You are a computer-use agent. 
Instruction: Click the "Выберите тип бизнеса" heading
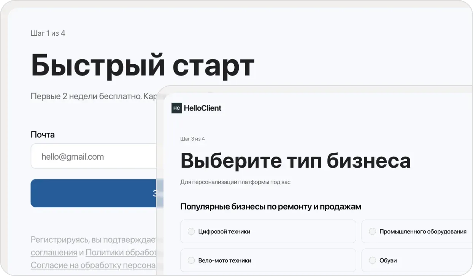(295, 161)
